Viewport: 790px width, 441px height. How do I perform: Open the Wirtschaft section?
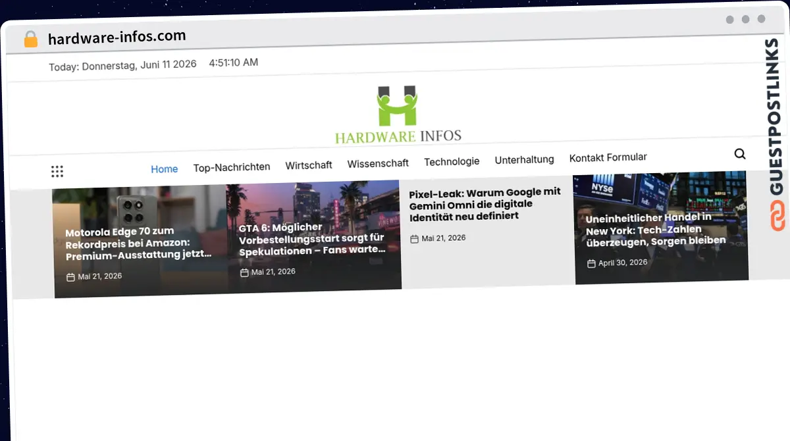pos(309,165)
